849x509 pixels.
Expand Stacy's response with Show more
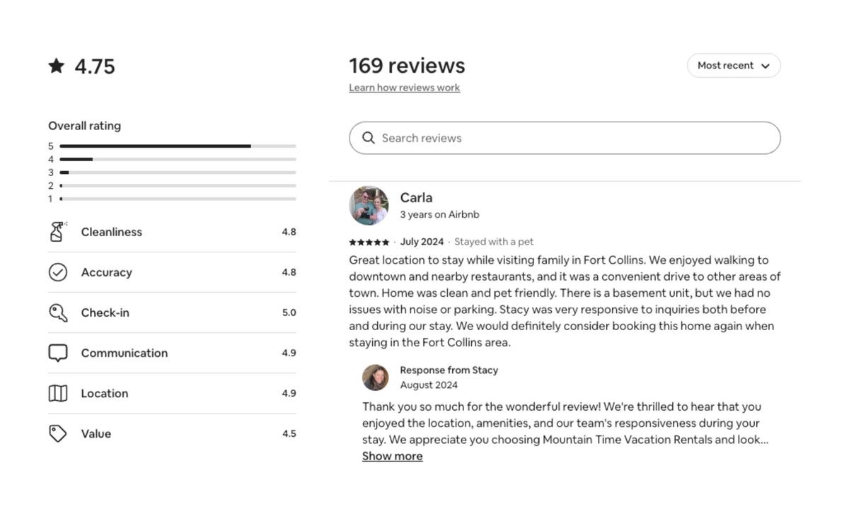(392, 456)
